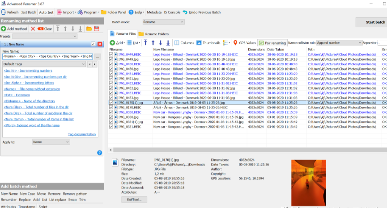Click the green Add method plus icon

4,29
